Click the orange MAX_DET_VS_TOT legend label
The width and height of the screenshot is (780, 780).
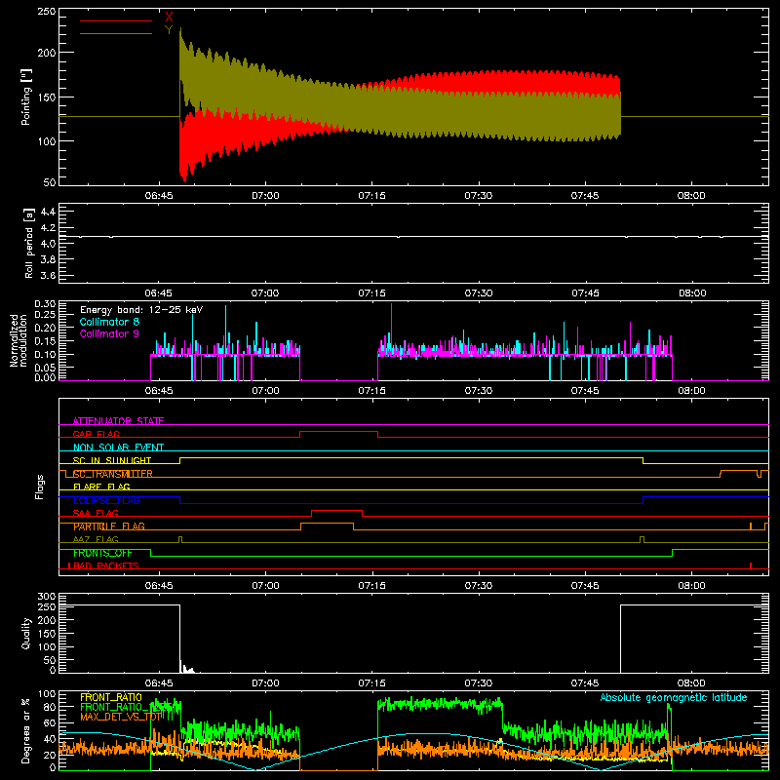(x=120, y=718)
